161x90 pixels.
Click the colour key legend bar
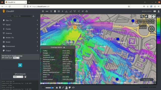[158, 30]
